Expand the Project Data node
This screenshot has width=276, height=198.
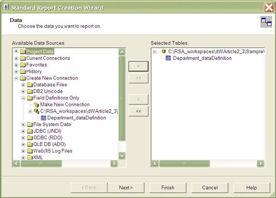pyautogui.click(x=16, y=51)
